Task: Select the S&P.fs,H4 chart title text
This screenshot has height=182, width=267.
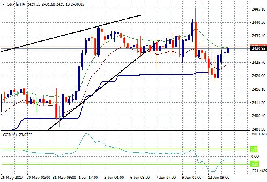Action: click(16, 4)
